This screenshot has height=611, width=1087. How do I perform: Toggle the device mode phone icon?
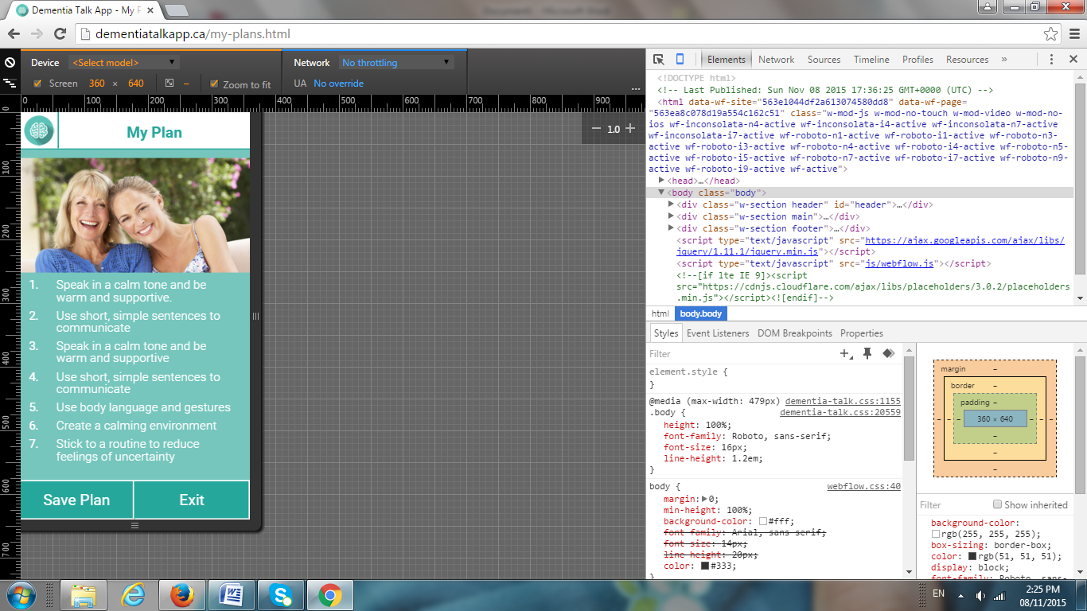[680, 60]
